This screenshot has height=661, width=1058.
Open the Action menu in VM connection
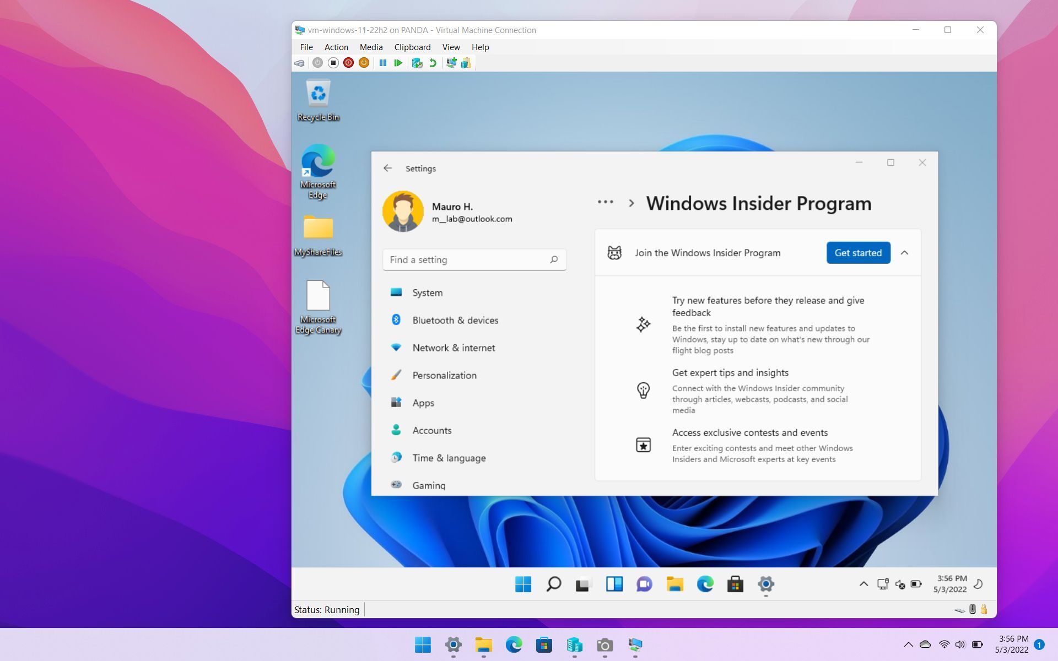click(x=335, y=46)
